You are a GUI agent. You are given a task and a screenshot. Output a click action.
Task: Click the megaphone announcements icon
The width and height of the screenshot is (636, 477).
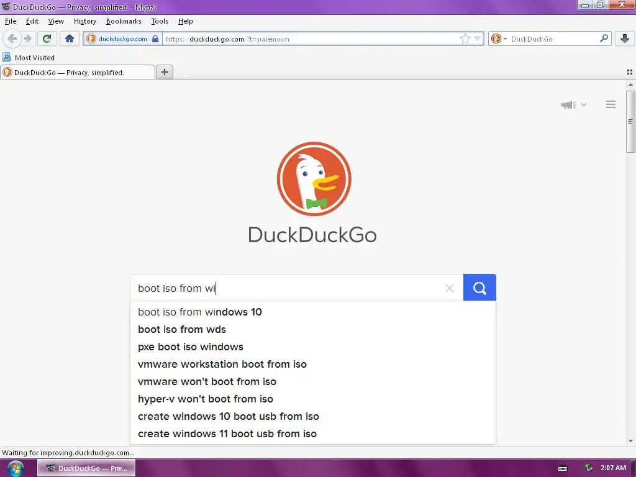tap(569, 104)
